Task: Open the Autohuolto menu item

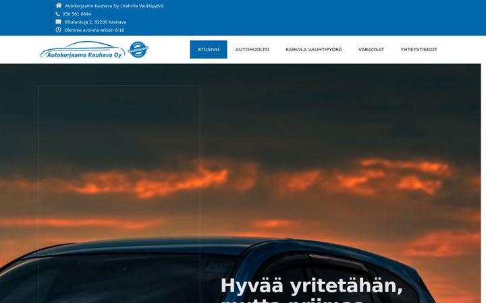Action: 252,49
